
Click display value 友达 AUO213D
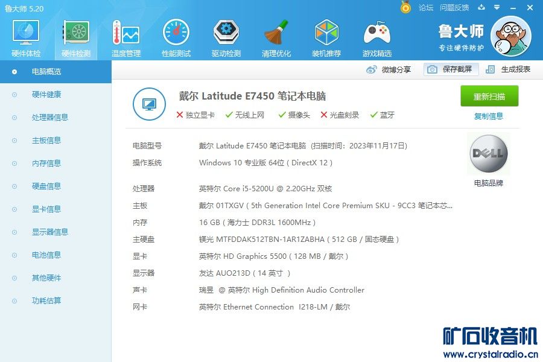point(244,273)
